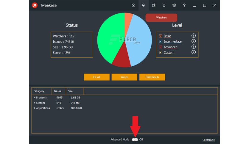Open settings gear icon
Screen dimensions: 249x144
174,5
